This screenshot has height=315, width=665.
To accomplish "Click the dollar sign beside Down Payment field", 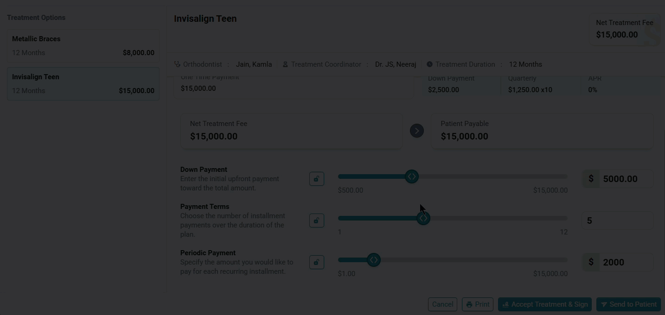I will [591, 179].
